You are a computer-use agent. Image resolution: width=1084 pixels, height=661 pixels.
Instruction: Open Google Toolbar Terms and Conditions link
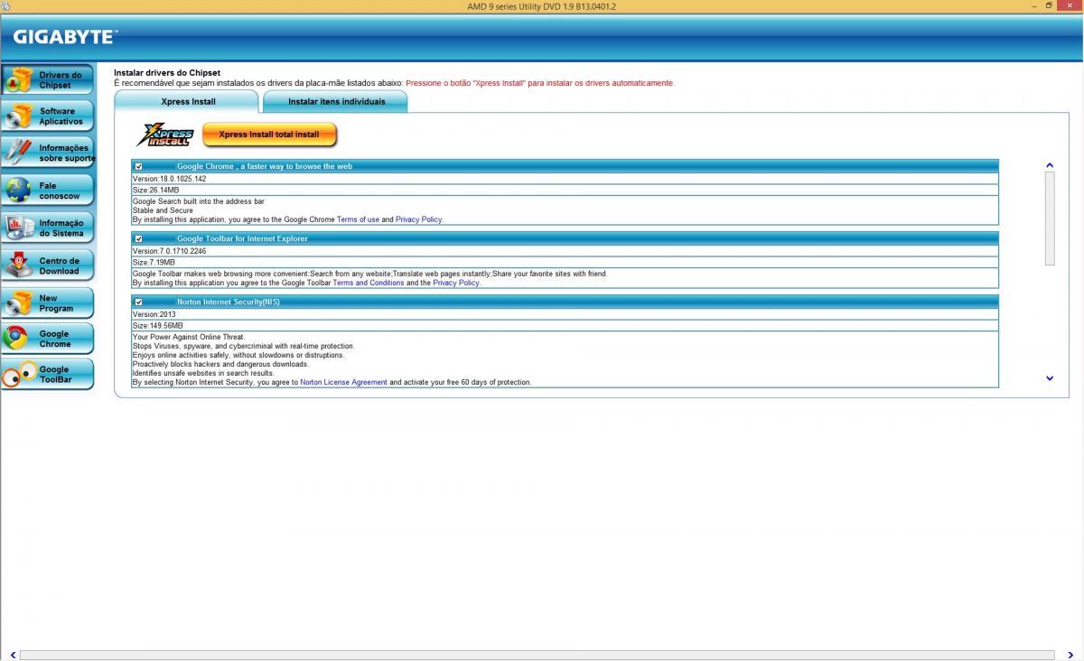(x=369, y=283)
